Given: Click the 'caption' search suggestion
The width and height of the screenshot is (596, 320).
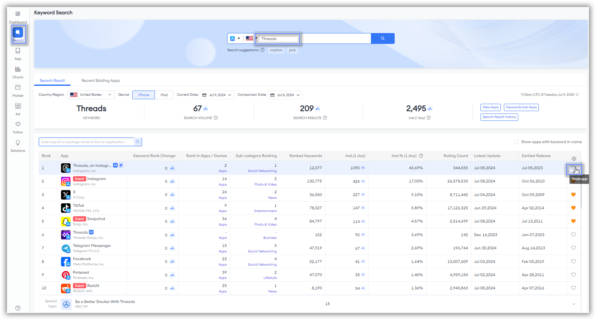Looking at the screenshot, I should 276,50.
